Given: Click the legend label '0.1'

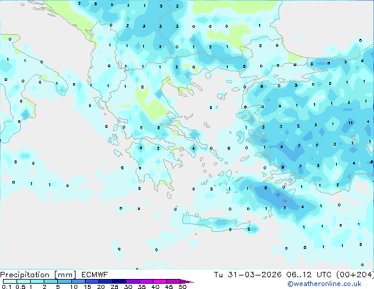Looking at the screenshot, I should click(x=6, y=287).
